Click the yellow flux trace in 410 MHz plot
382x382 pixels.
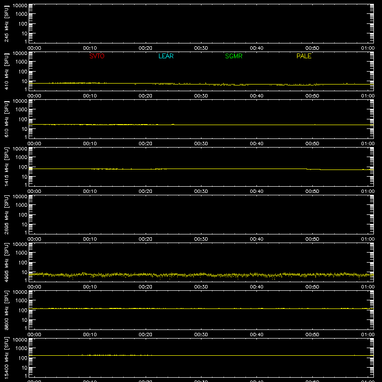[201, 84]
